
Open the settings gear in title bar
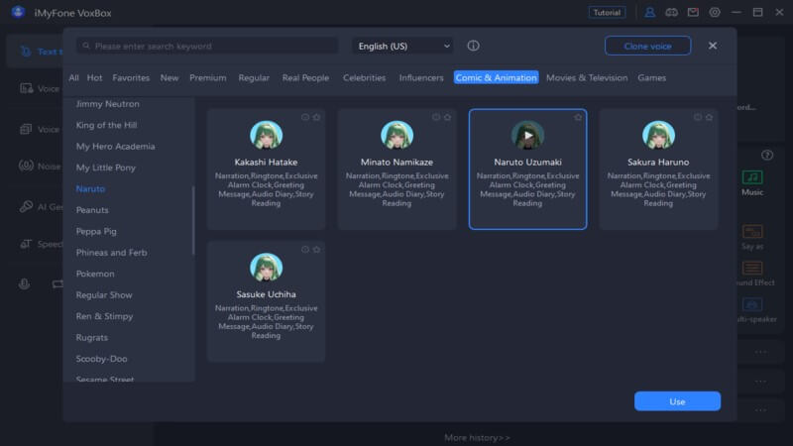[714, 13]
